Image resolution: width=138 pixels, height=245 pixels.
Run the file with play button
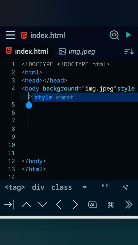coord(128,35)
